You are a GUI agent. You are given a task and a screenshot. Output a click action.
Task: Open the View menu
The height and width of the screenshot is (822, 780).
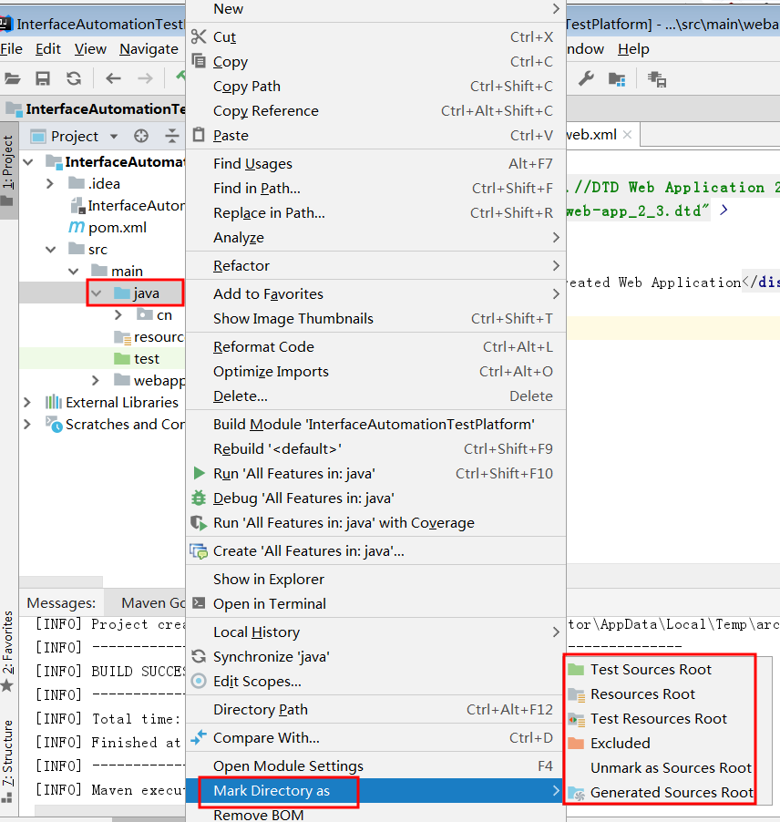[x=90, y=49]
